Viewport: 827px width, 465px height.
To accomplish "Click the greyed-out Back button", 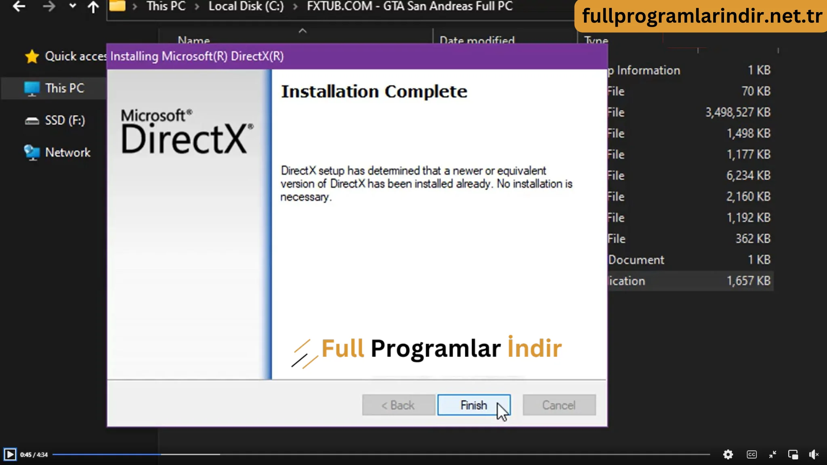I will [398, 405].
